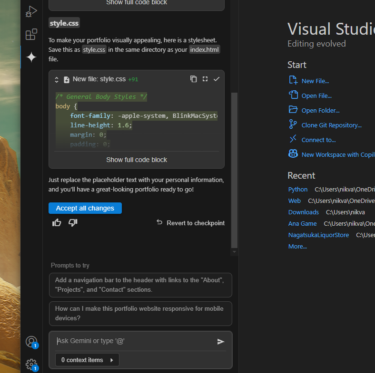Focus the Ask Gemini input field
The height and width of the screenshot is (373, 375).
135,341
